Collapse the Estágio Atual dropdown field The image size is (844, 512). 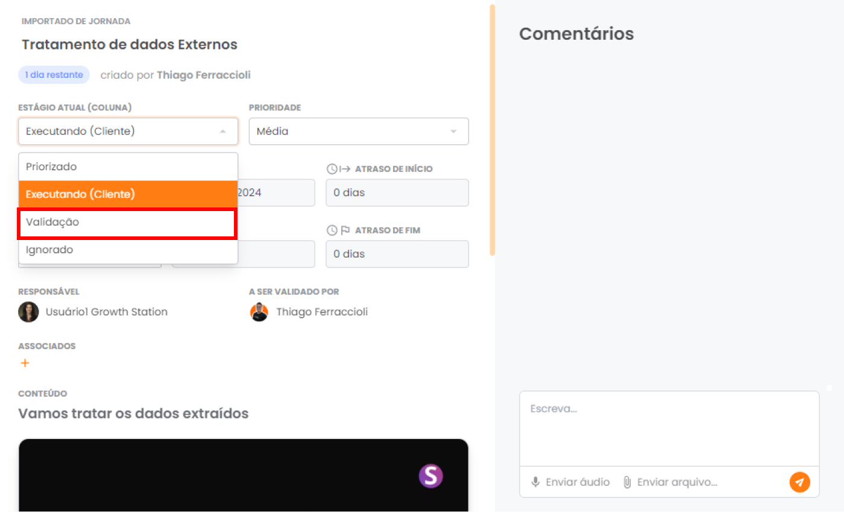tap(128, 131)
